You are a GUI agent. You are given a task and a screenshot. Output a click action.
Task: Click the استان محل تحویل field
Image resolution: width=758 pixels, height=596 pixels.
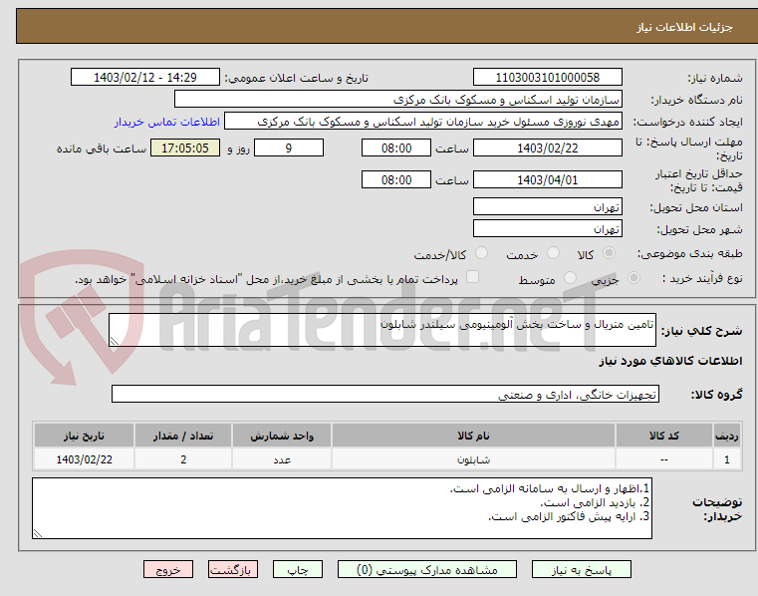[547, 207]
